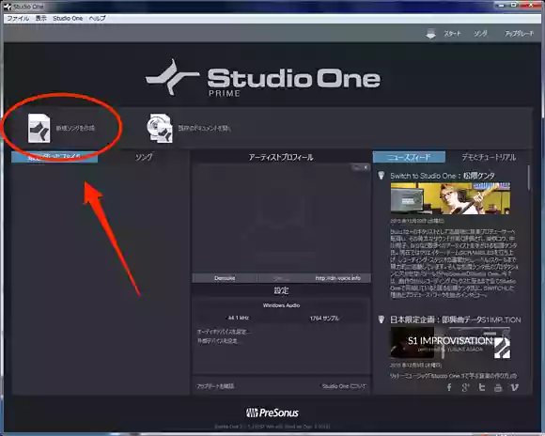The image size is (545, 436).
Task: Open the YouTube social icon
Action: (498, 387)
